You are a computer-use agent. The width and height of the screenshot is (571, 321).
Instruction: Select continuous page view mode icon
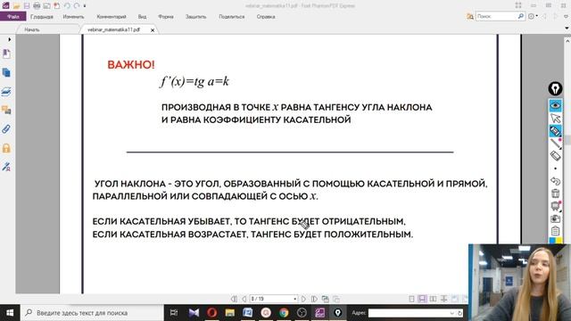[x=422, y=299]
